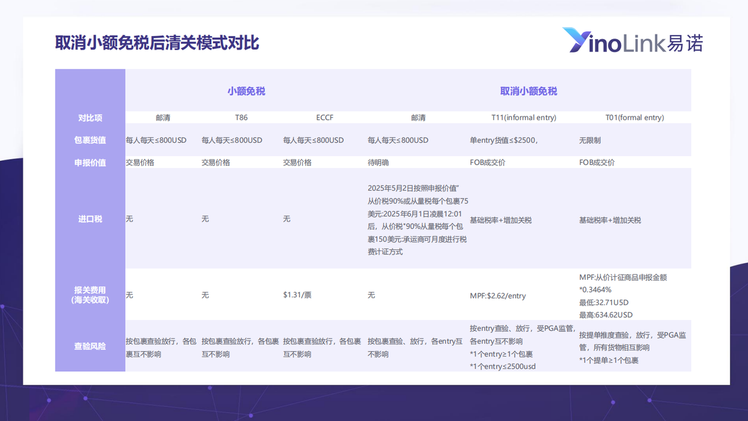Select the 无限制 cell
Image resolution: width=748 pixels, height=421 pixels.
pos(590,140)
